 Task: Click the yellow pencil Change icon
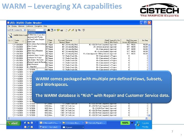[x=69, y=30]
